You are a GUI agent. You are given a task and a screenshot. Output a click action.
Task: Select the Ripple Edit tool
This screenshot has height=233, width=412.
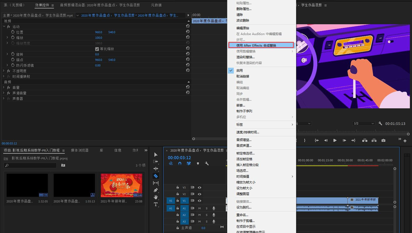pyautogui.click(x=156, y=169)
